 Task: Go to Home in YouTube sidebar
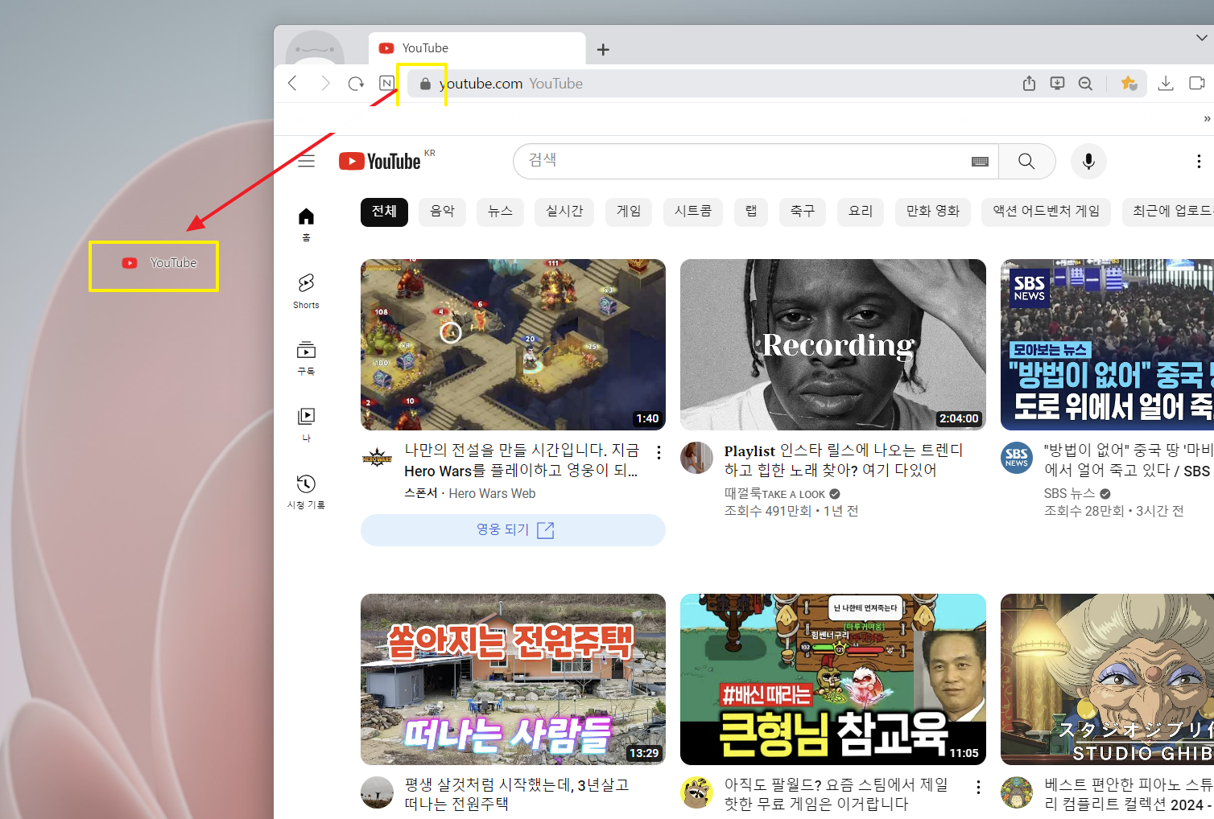[306, 224]
